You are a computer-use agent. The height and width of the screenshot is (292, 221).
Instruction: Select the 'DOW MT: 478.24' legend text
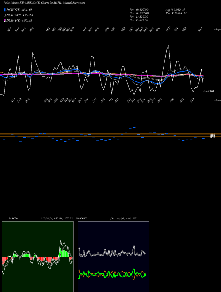20,15
